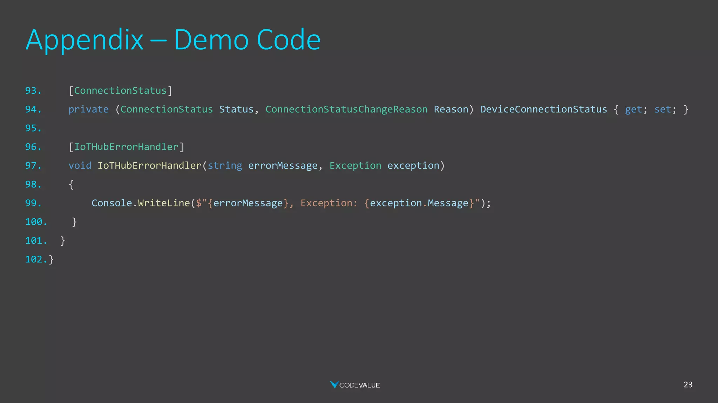This screenshot has height=403, width=718.
Task: Click exception.Message in the interpolated string
Action: (419, 203)
